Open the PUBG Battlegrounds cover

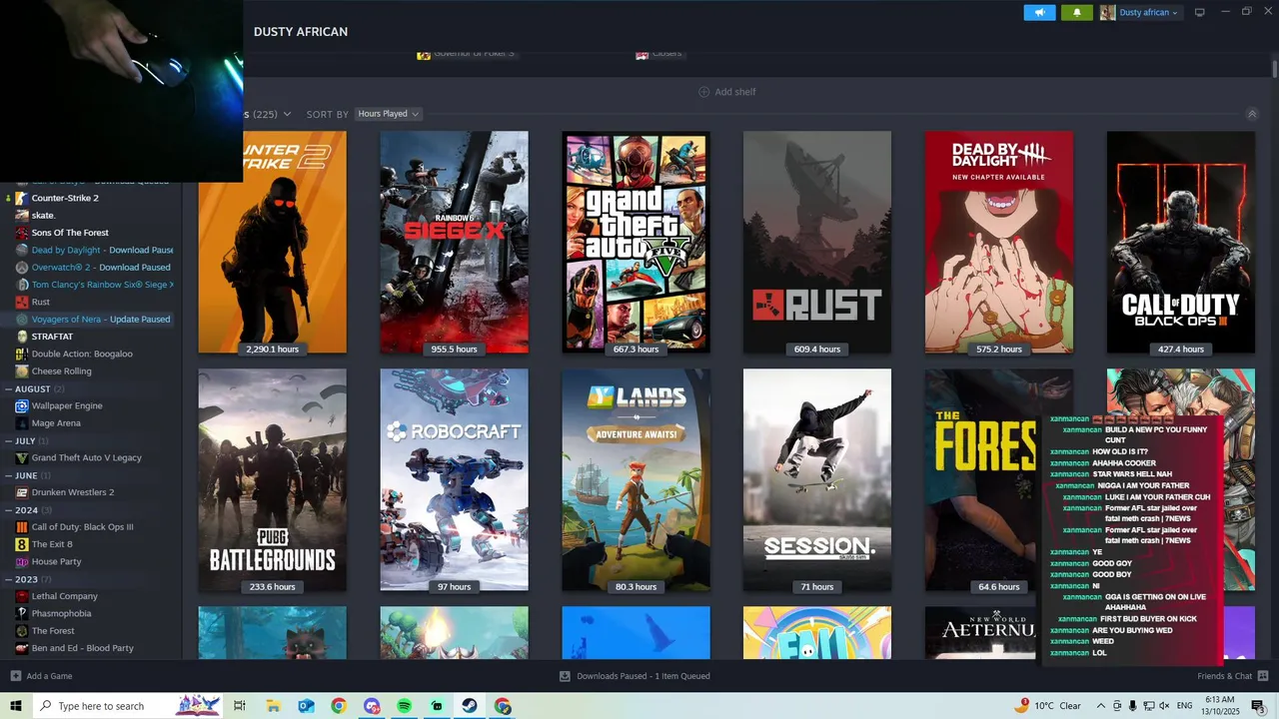[x=272, y=480]
